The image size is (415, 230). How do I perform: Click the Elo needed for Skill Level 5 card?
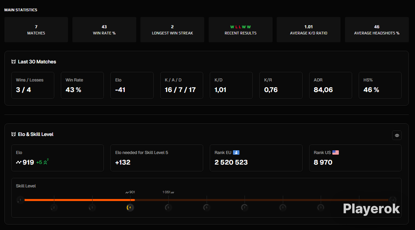point(156,158)
